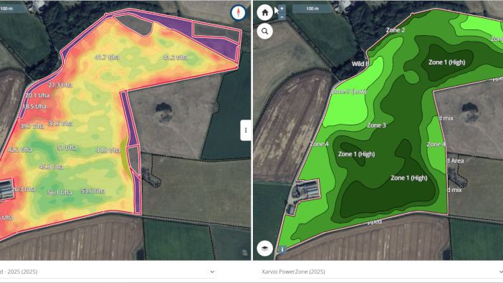Click the 41.7 t/ha yield label
The width and height of the screenshot is (503, 283).
tap(107, 57)
